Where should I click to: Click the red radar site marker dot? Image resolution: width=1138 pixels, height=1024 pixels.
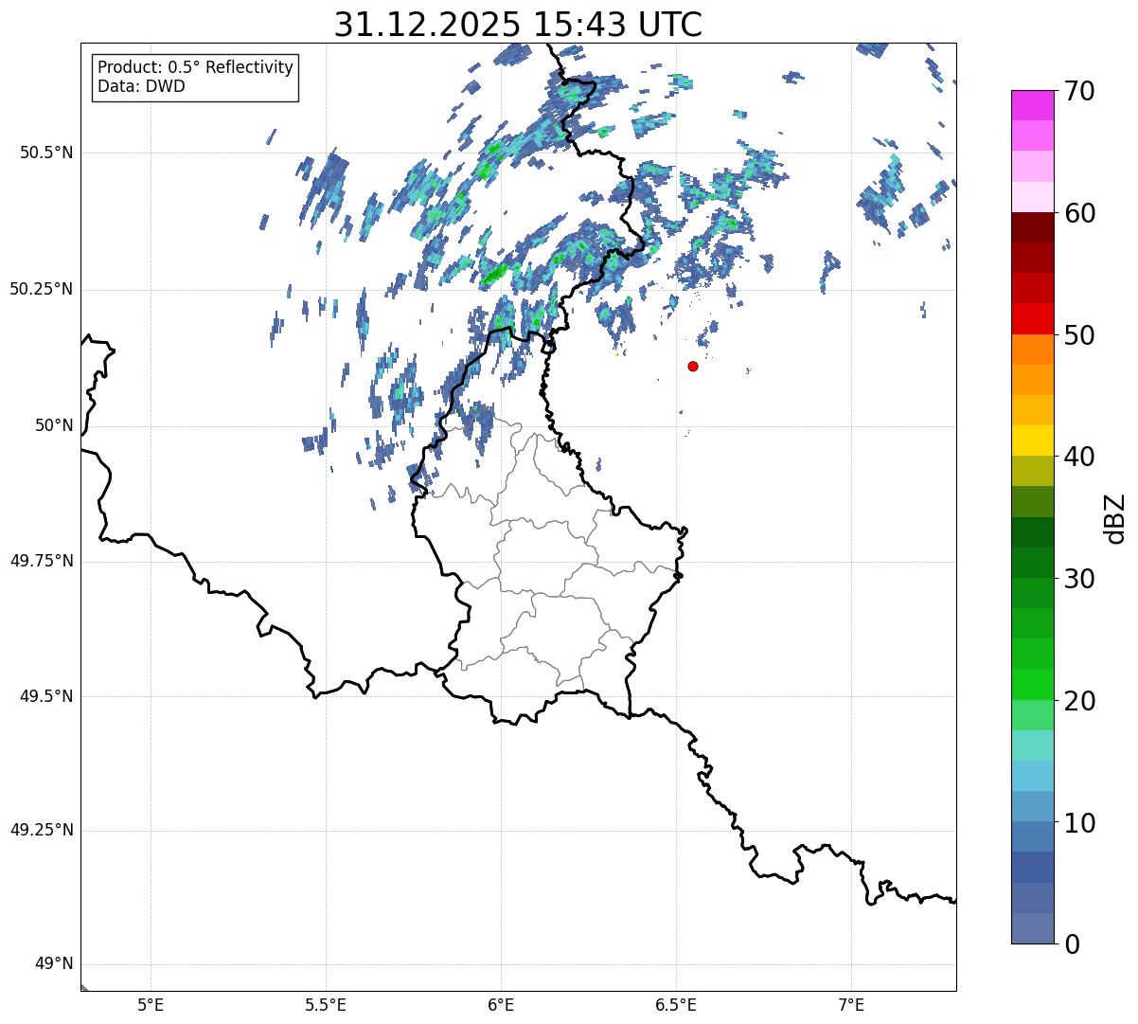coord(693,366)
